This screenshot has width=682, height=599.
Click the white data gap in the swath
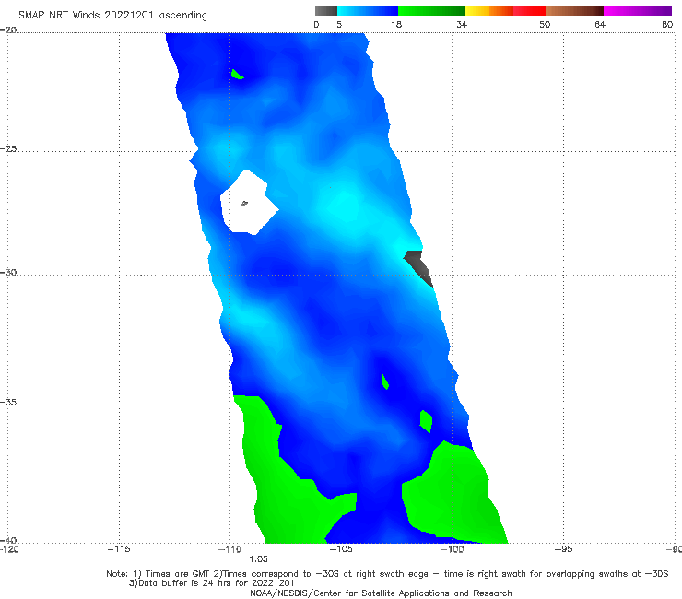[x=248, y=203]
